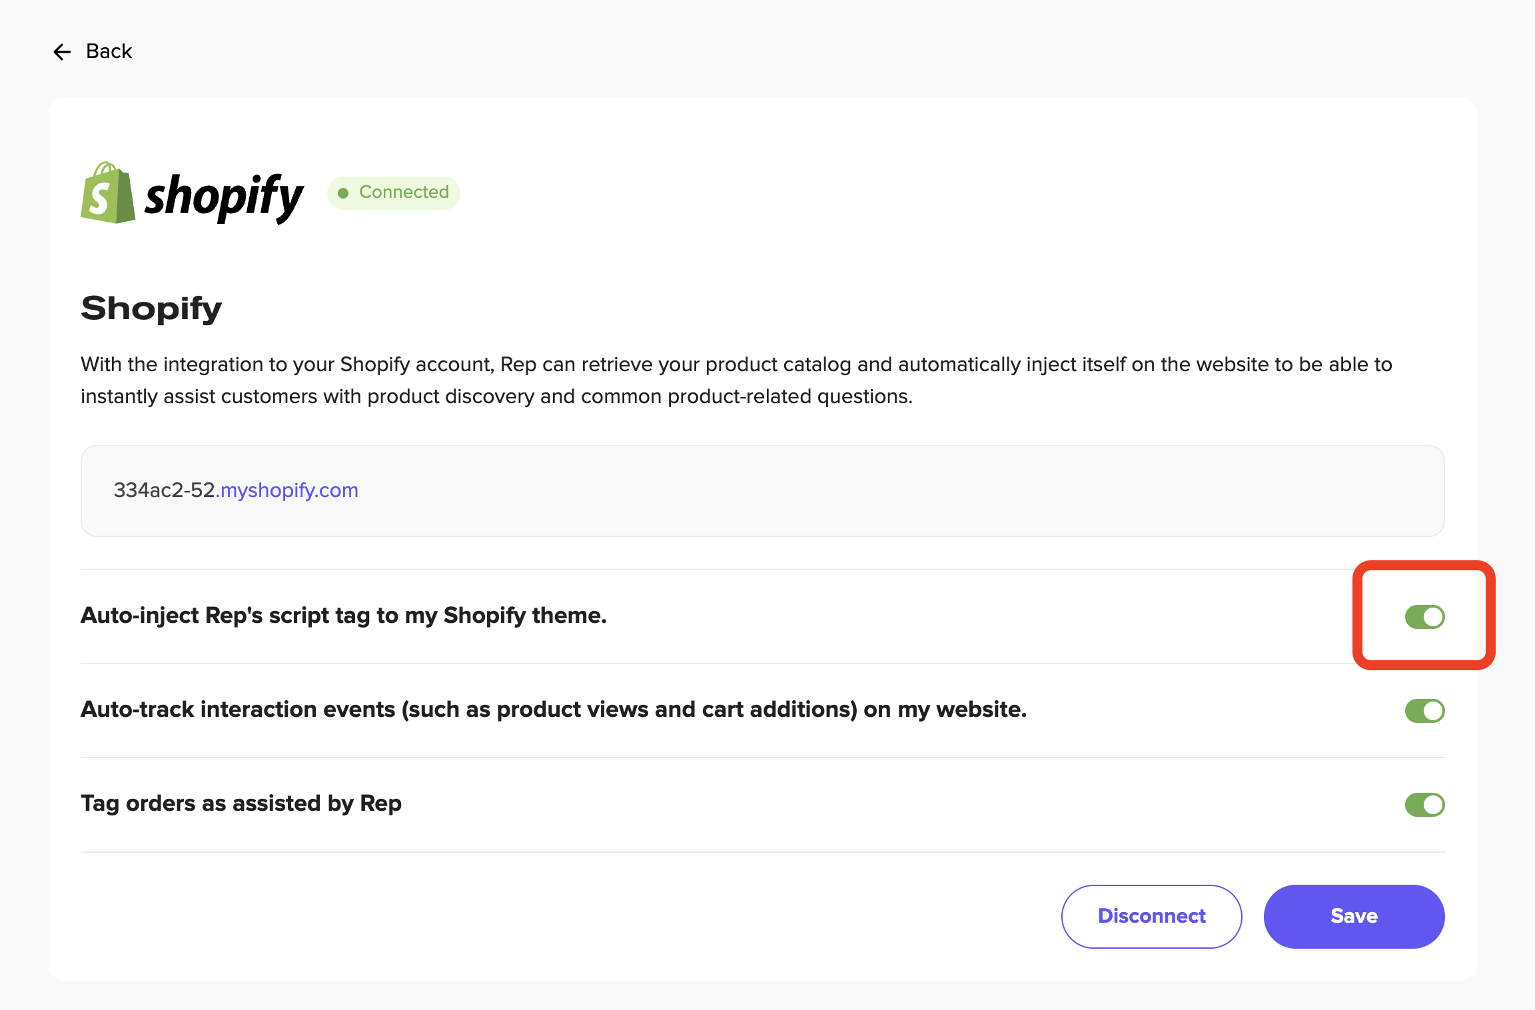Click the store URL input field
The width and height of the screenshot is (1535, 1010).
pos(762,491)
